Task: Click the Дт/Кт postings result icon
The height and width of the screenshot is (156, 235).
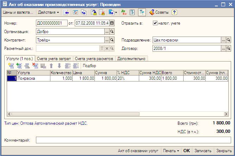Action: pos(124,12)
